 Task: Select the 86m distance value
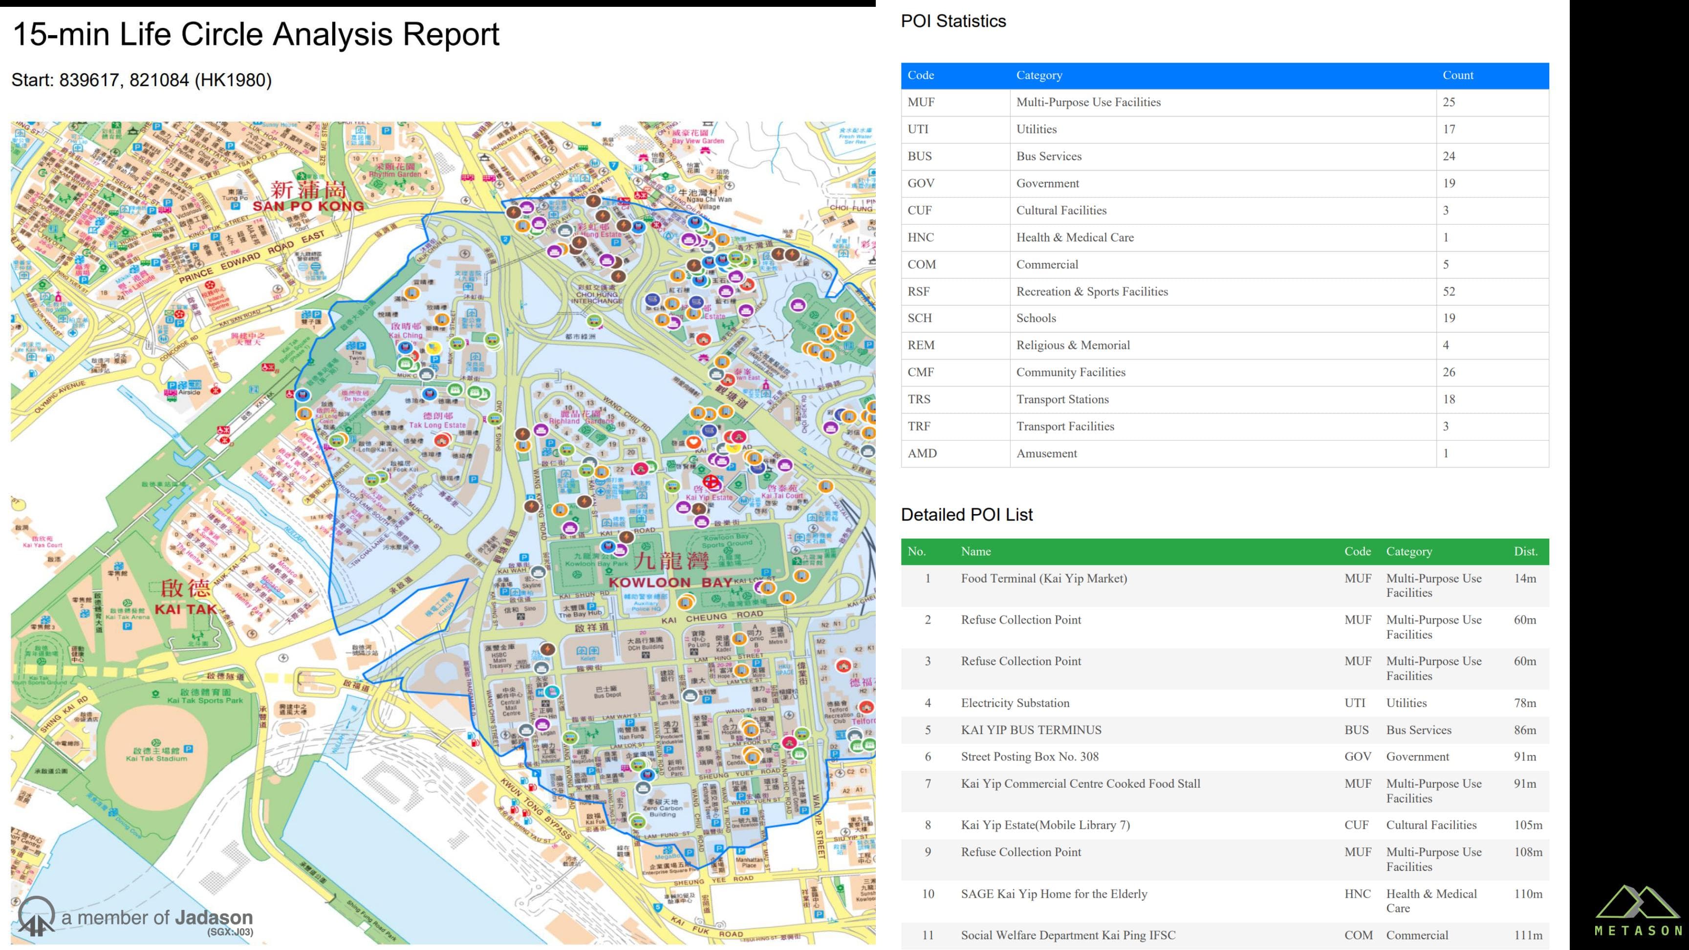coord(1525,730)
